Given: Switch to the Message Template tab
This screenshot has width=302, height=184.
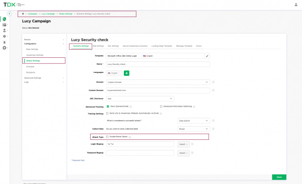Looking at the screenshot, I should [x=184, y=46].
